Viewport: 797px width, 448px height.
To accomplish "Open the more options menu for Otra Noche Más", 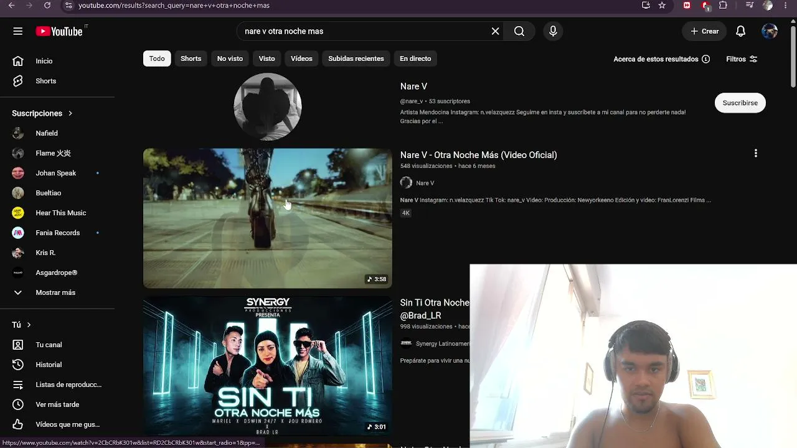I will pos(756,153).
